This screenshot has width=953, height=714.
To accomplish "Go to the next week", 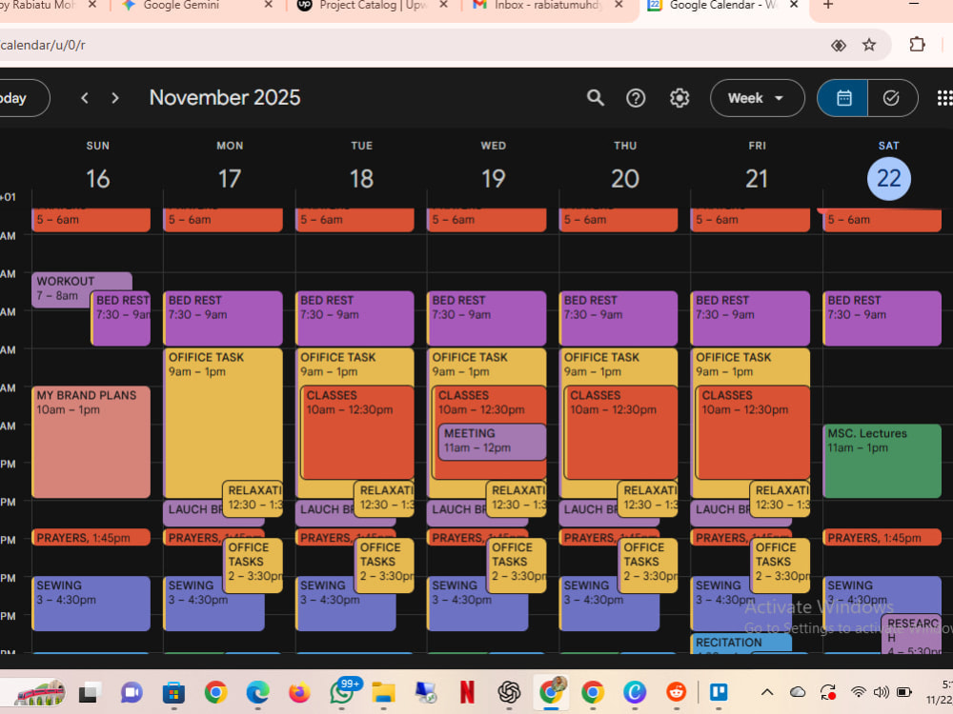I will (115, 98).
